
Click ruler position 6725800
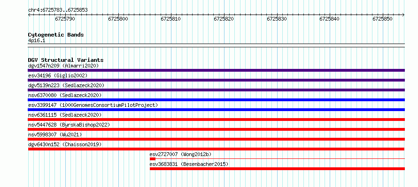(x=118, y=19)
